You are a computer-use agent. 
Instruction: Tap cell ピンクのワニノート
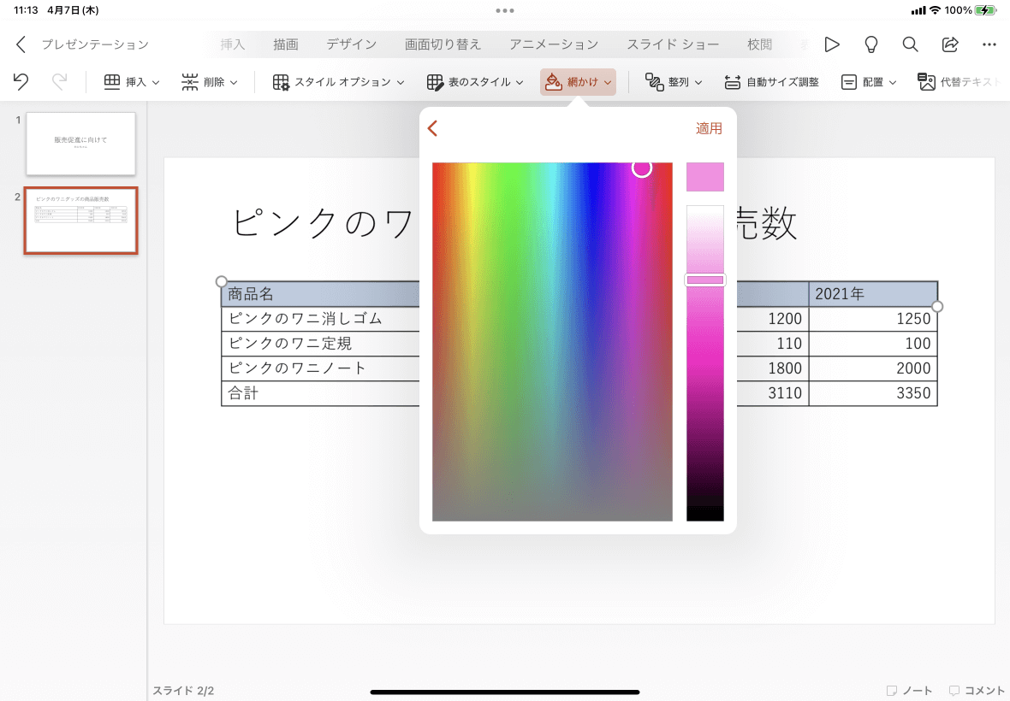tap(320, 368)
